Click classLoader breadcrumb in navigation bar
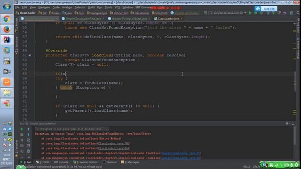Screen dimensions: 301x169 point(26,13)
